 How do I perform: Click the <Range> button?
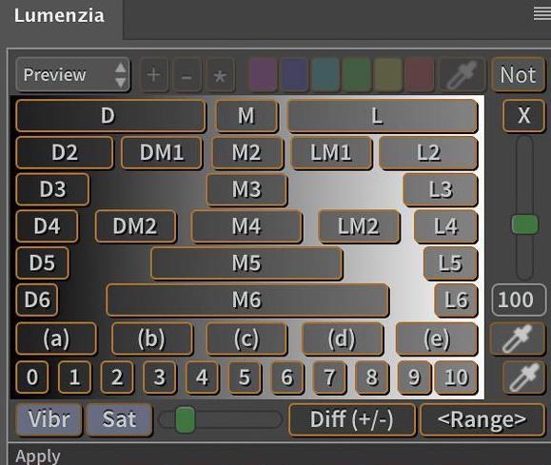pyautogui.click(x=482, y=419)
